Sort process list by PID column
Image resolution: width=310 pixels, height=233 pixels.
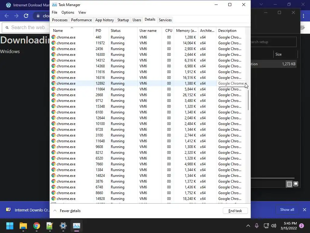click(x=101, y=31)
